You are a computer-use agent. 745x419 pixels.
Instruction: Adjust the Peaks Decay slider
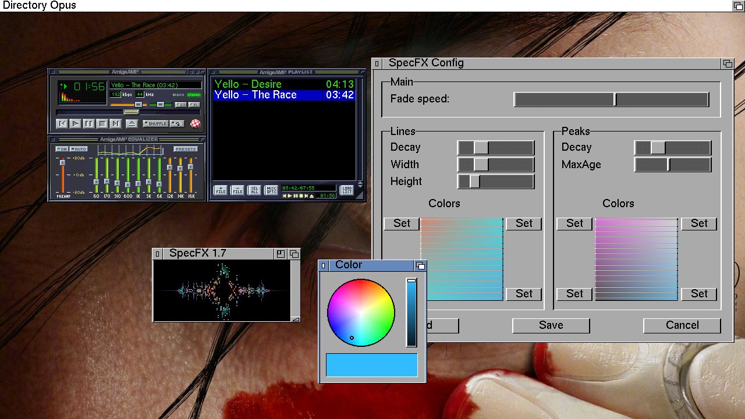coord(673,148)
